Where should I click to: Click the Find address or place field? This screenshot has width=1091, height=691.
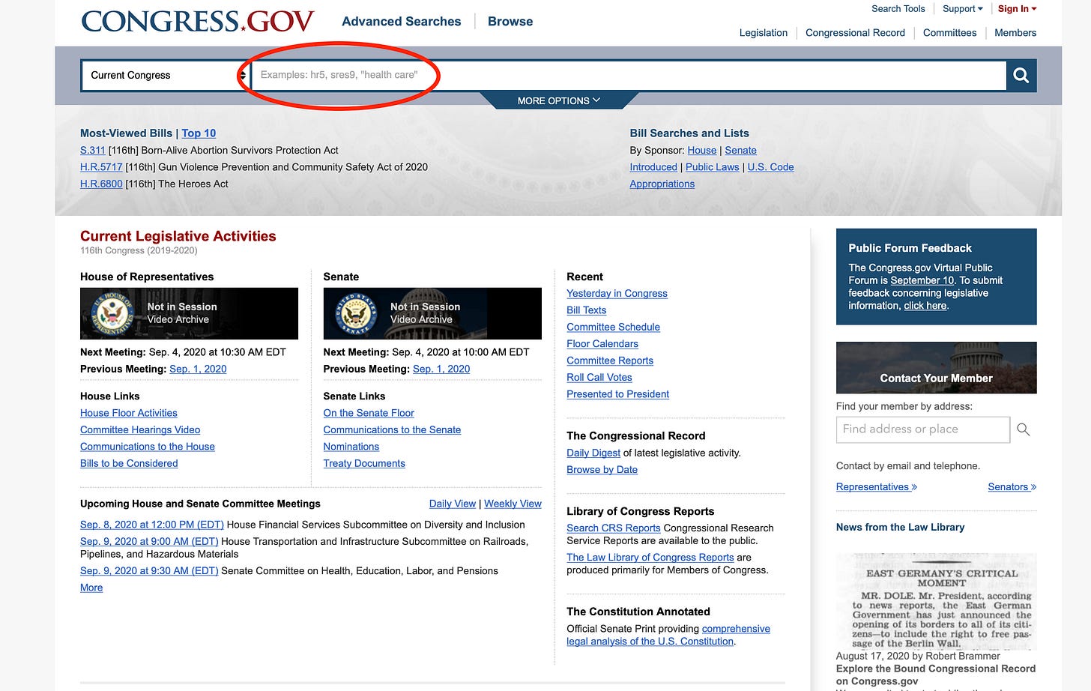click(923, 429)
